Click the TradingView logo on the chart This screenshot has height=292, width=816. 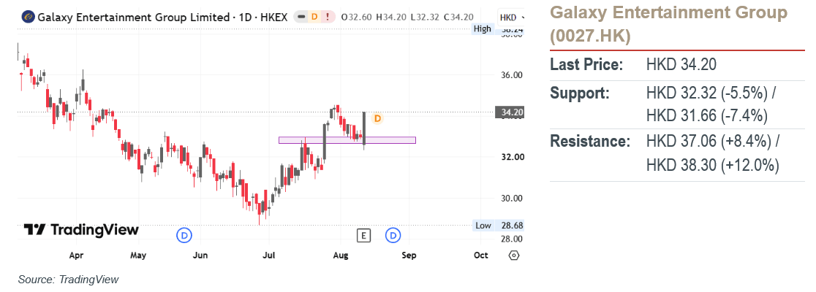pos(82,230)
